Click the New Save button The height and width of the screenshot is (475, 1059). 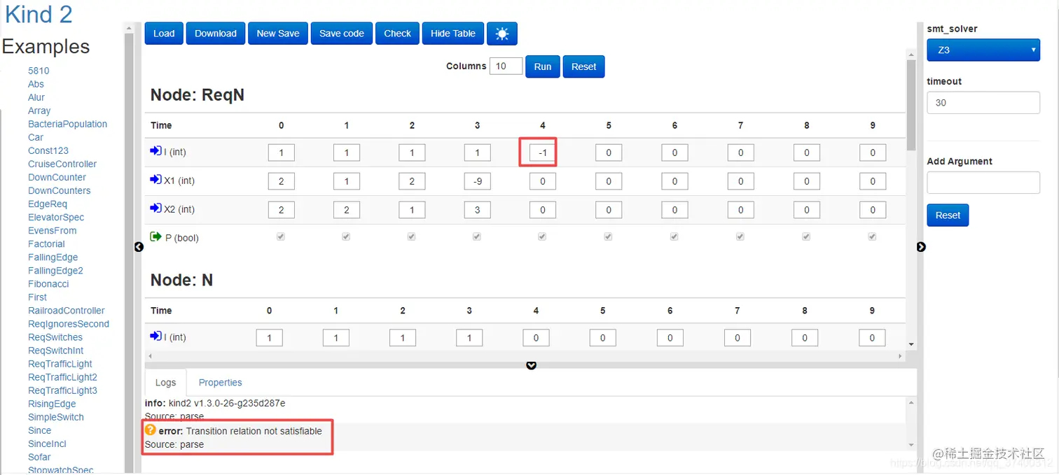click(278, 34)
